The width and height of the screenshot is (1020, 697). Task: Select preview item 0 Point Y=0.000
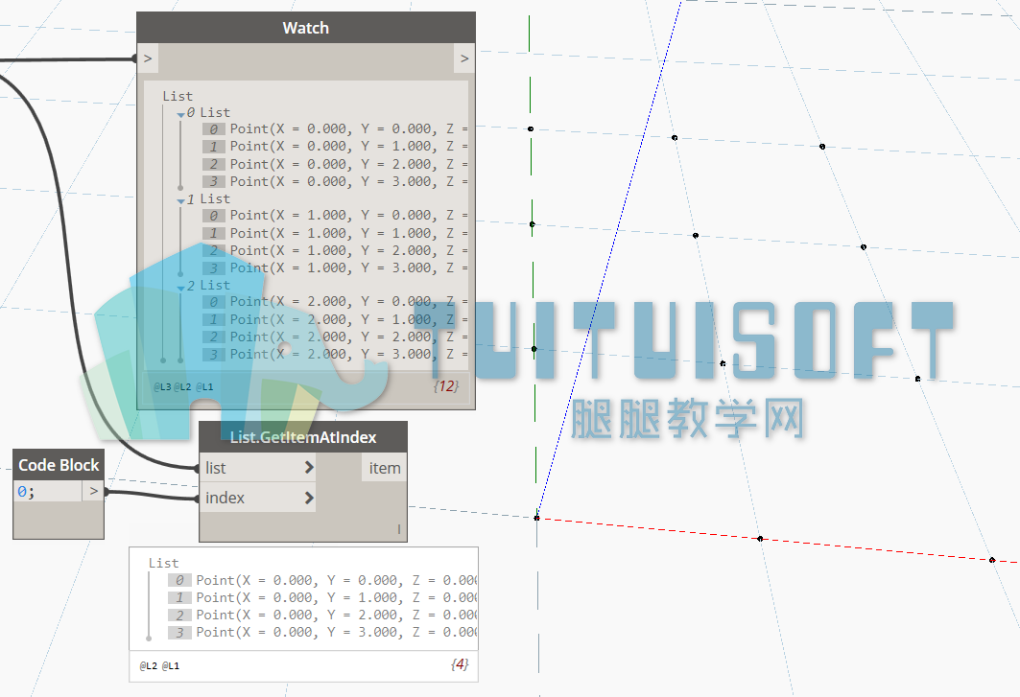[322, 580]
